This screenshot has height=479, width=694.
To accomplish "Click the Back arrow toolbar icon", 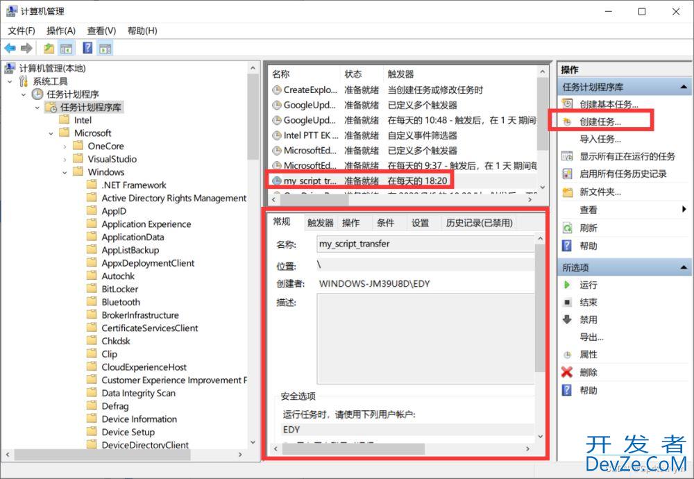I will click(x=10, y=48).
